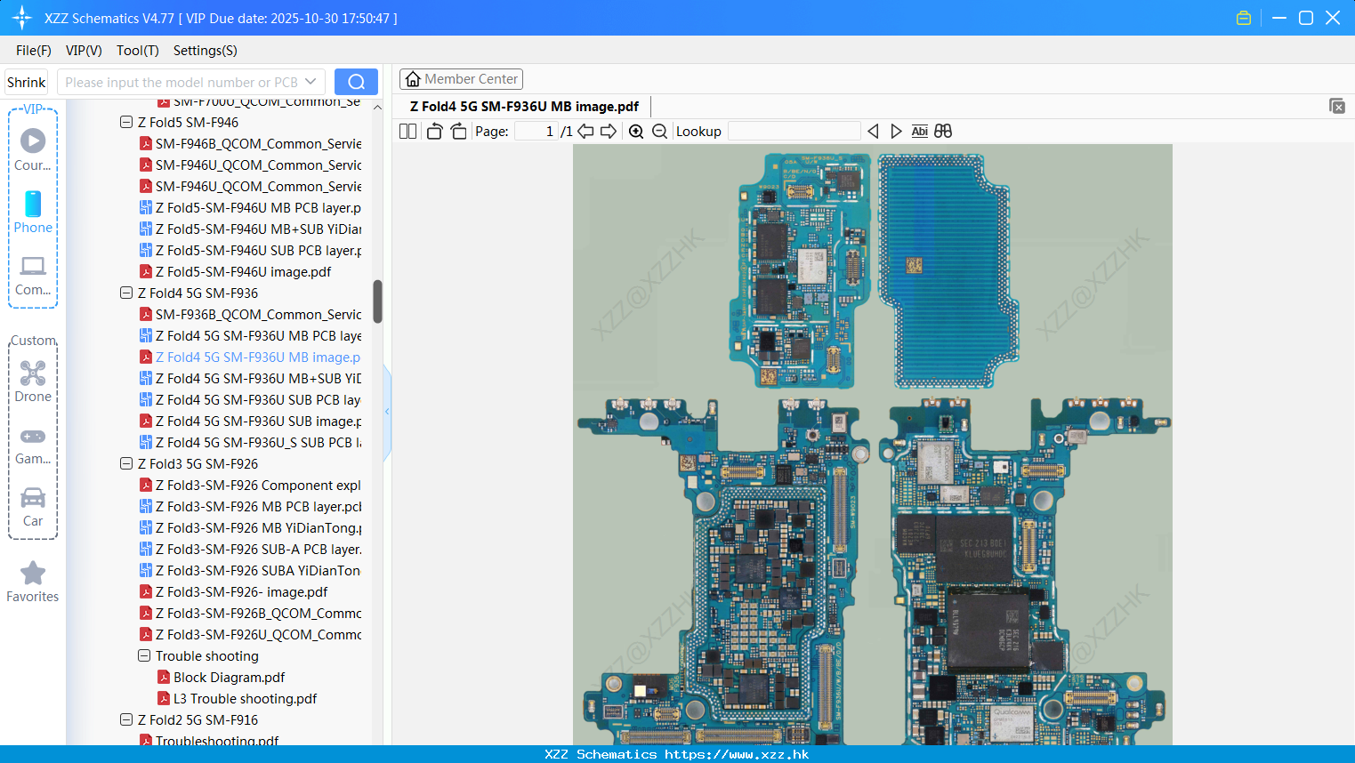Select the Z Fold4 MB image.pdf tab
This screenshot has height=763, width=1355.
(x=524, y=107)
